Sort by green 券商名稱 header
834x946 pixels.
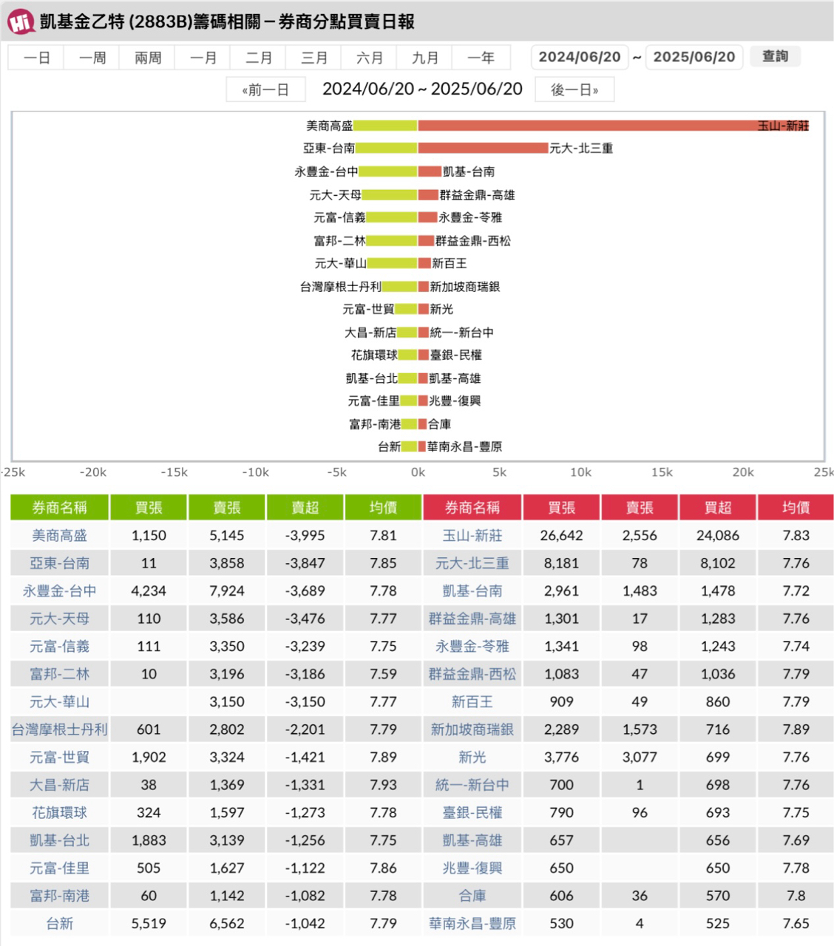tap(59, 508)
